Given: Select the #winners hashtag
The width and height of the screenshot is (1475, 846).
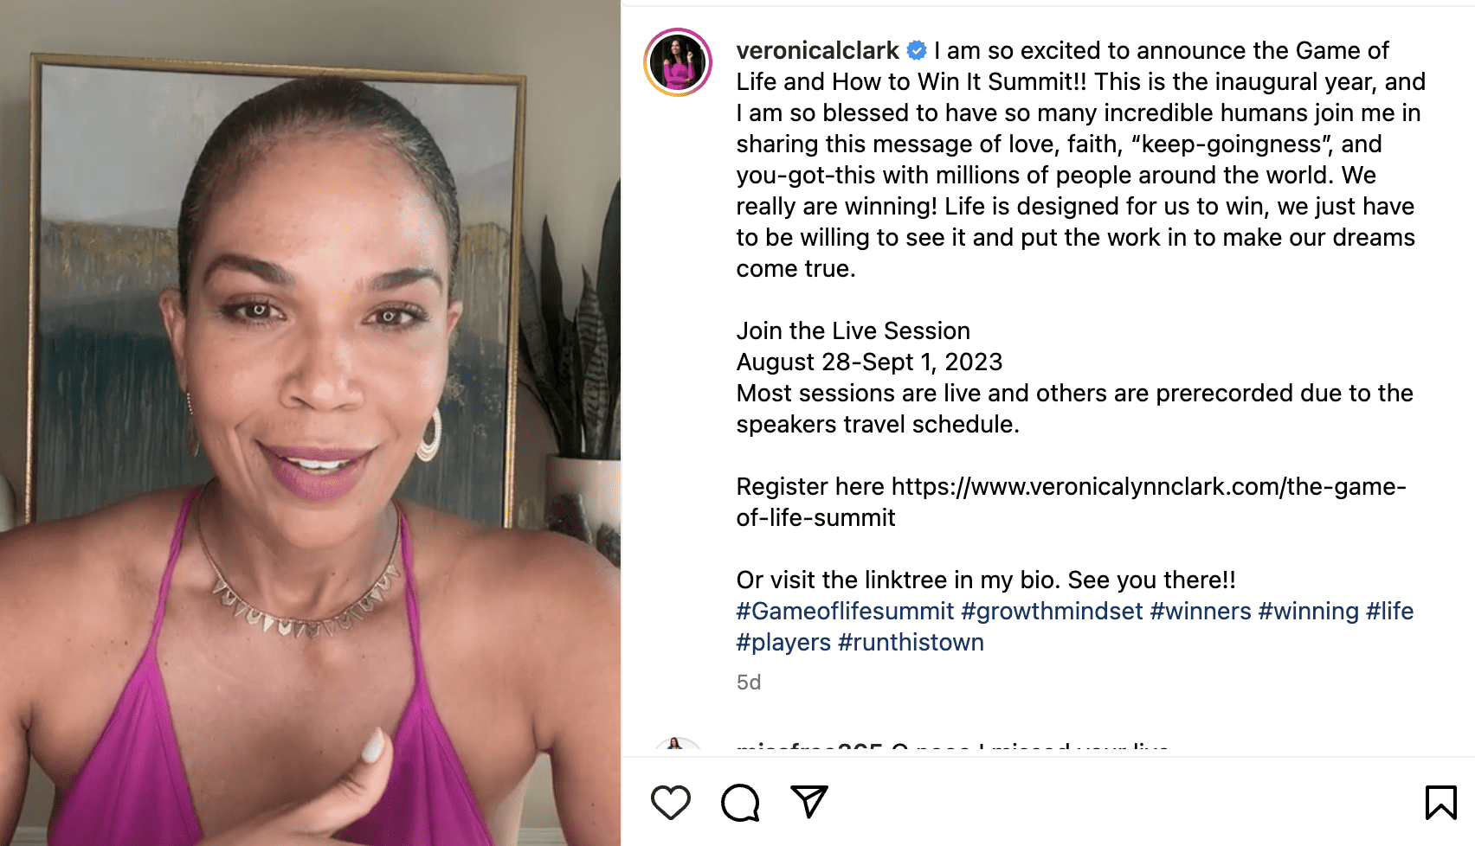Looking at the screenshot, I should pyautogui.click(x=1200, y=612).
